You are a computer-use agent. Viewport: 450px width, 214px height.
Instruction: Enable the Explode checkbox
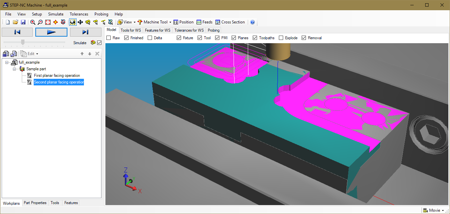[x=281, y=38]
